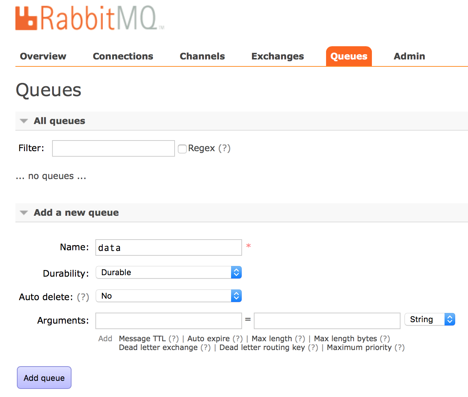Add the Dead letter routing key argument
The width and height of the screenshot is (468, 397).
(x=262, y=347)
